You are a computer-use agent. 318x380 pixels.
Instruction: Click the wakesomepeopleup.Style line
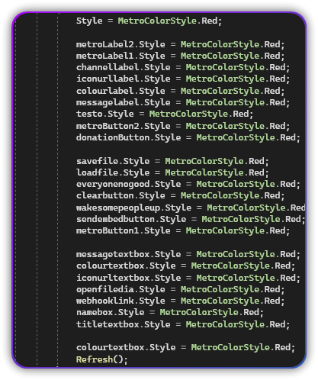coord(191,208)
